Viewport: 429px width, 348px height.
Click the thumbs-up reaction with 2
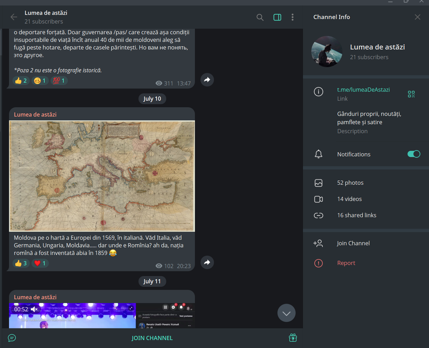tap(21, 81)
